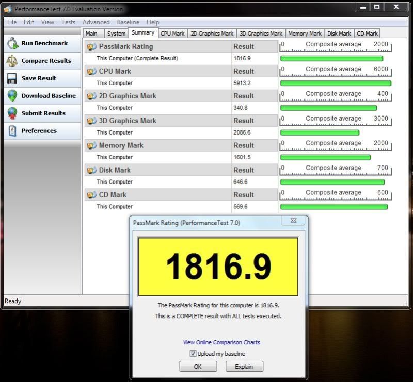413x382 pixels.
Task: Click the 3D Graphics Mark green result bar
Action: [x=320, y=133]
